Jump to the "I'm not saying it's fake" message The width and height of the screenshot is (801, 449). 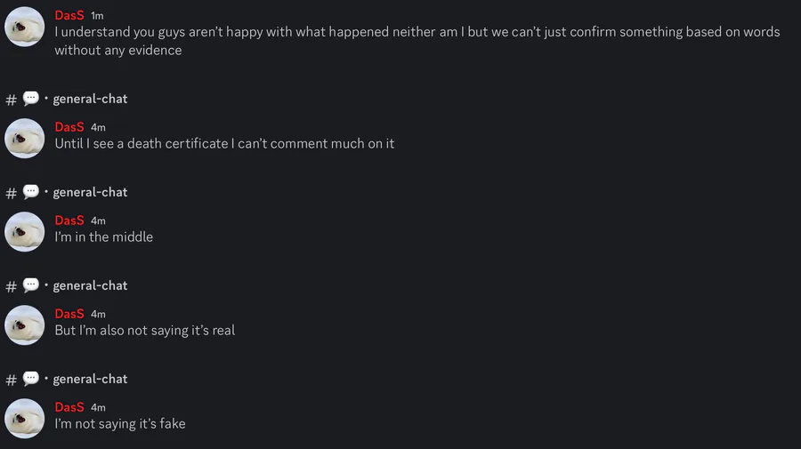(x=120, y=424)
